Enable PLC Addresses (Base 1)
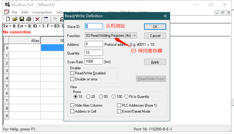 click(119, 105)
